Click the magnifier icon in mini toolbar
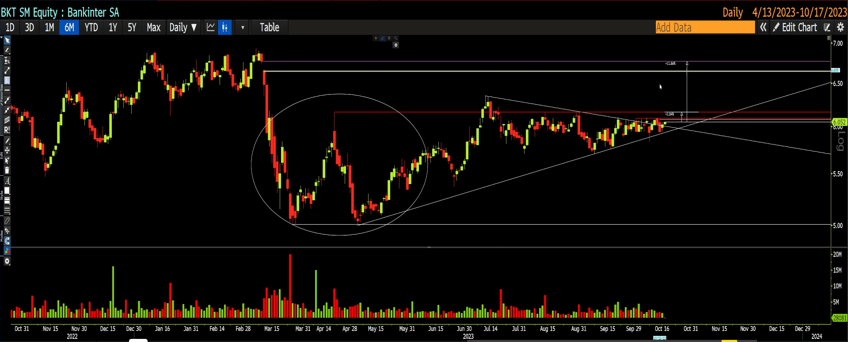 396,38
